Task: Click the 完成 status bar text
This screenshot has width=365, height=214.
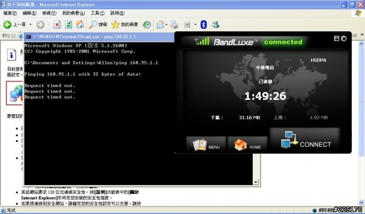Action: coord(11,210)
